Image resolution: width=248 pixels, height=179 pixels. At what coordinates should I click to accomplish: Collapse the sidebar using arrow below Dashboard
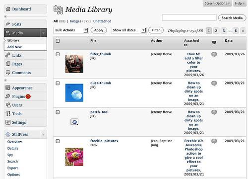point(5,16)
